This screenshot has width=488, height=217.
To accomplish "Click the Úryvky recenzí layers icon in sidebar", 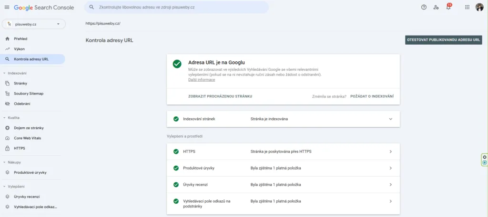I will tap(8, 197).
